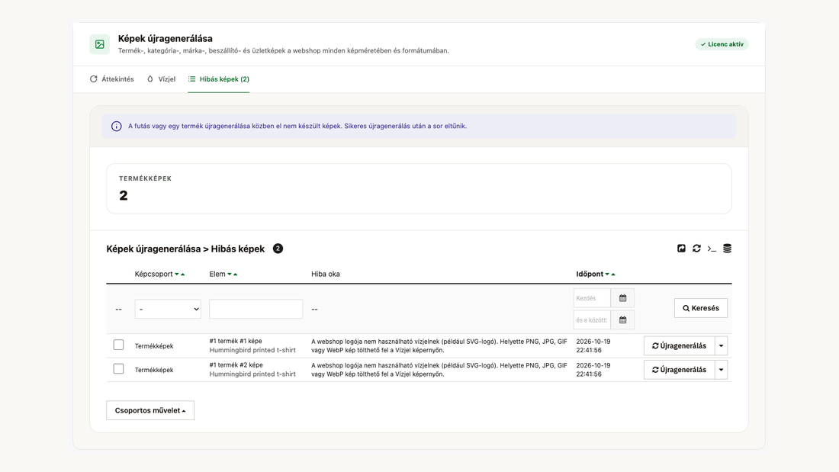Viewport: 839px width, 472px height.
Task: Select checkbox for #1 termék #1 képe
Action: click(x=119, y=345)
